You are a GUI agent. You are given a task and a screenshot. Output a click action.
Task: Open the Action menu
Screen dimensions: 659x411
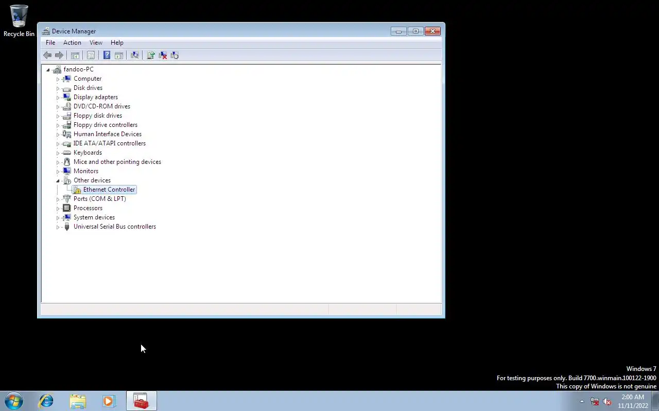(x=72, y=43)
